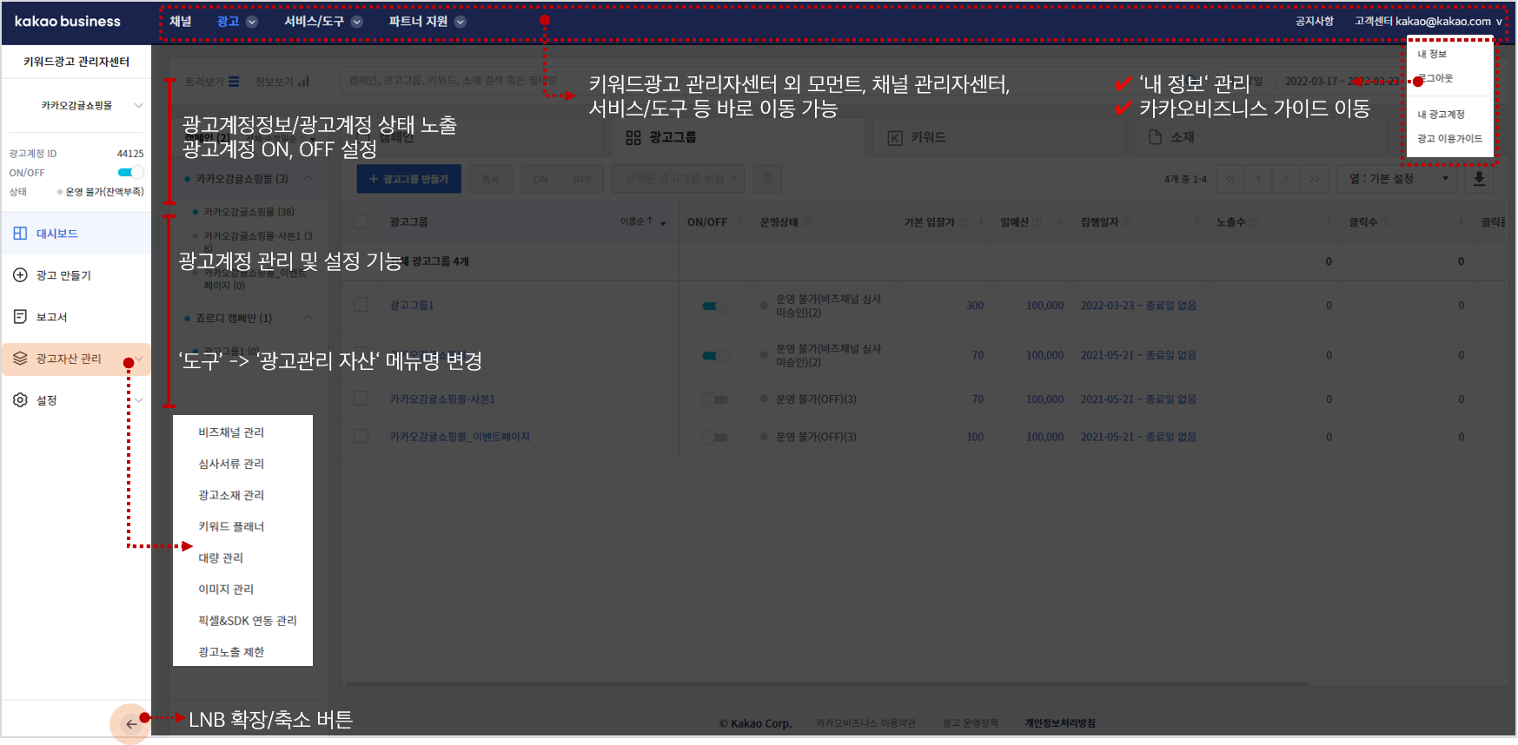Expand the 설정 submenu chevron
This screenshot has height=745, width=1518.
coord(139,400)
